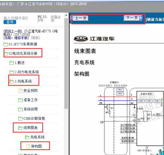The height and width of the screenshot is (155, 164).
Task: Go to next page with 下一页
Action: click(x=133, y=18)
